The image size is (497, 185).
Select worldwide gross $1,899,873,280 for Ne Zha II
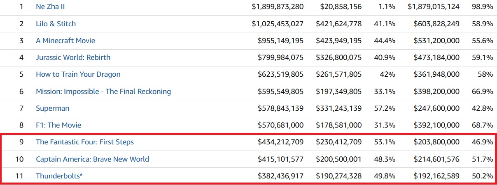click(278, 7)
